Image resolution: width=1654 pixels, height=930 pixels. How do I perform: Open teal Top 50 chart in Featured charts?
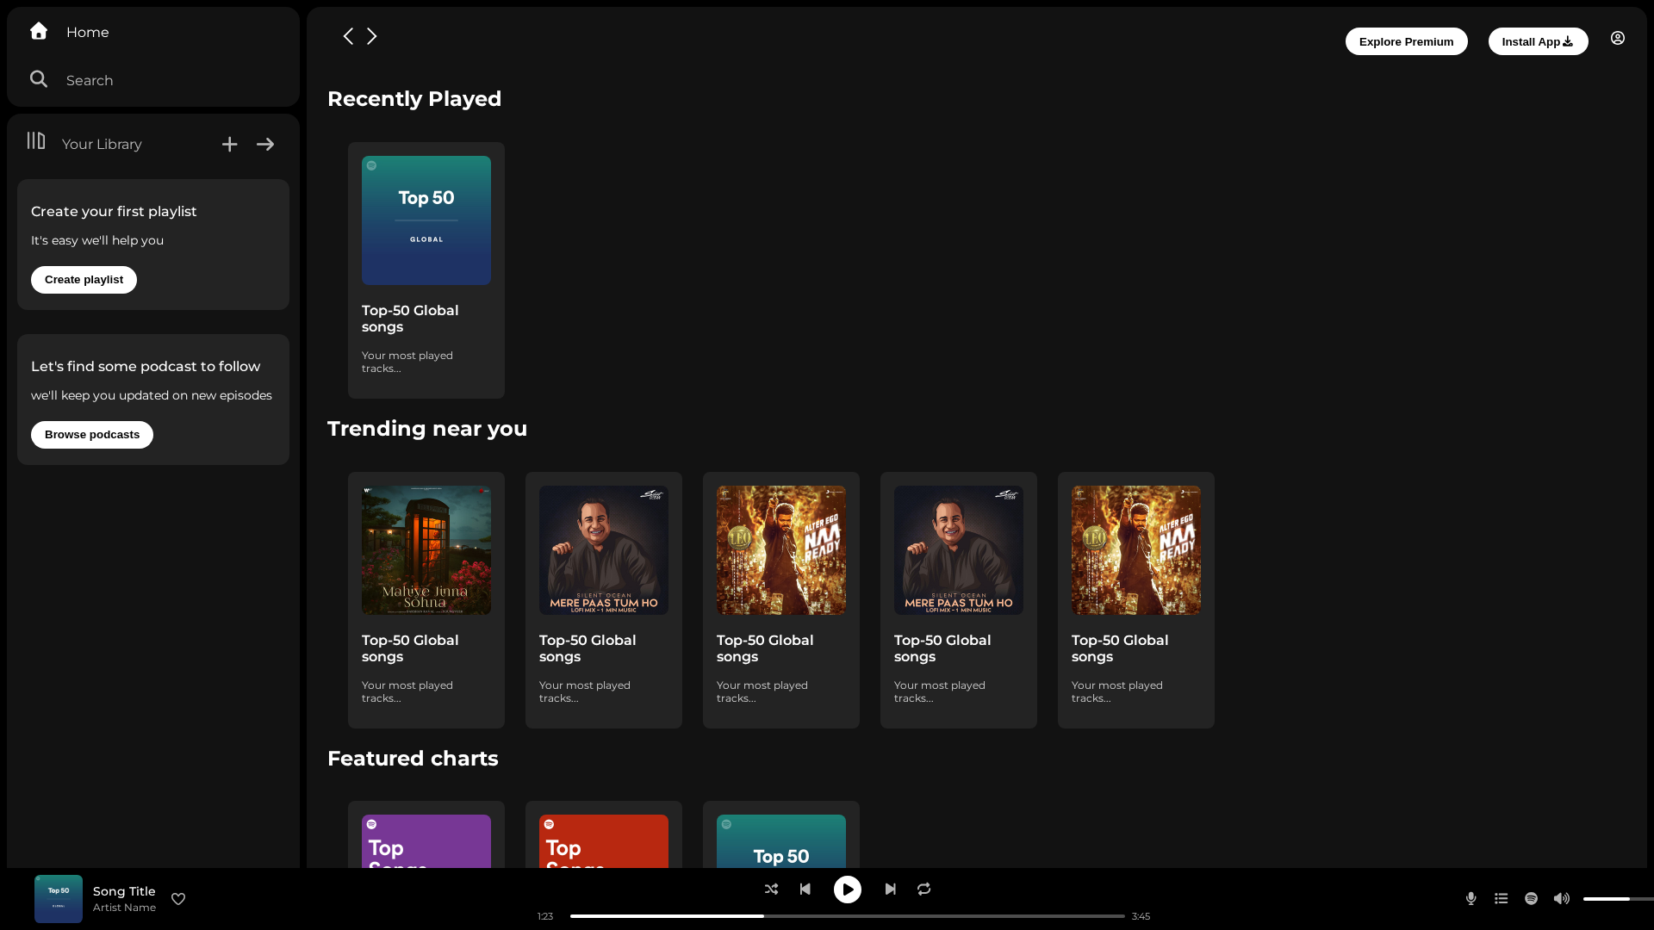(x=781, y=841)
